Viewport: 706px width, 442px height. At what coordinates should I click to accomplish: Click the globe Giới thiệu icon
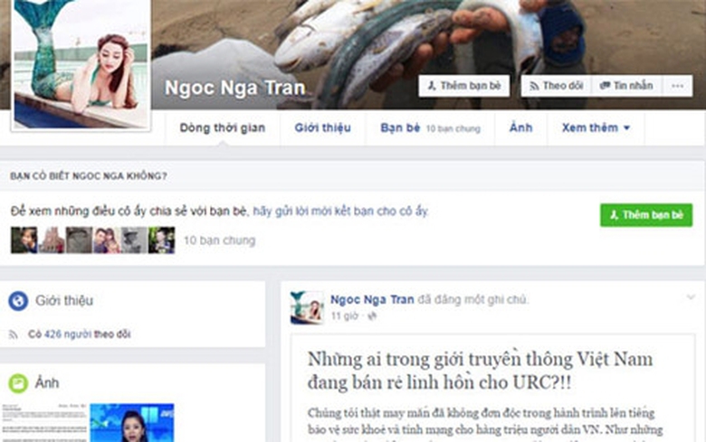[18, 301]
